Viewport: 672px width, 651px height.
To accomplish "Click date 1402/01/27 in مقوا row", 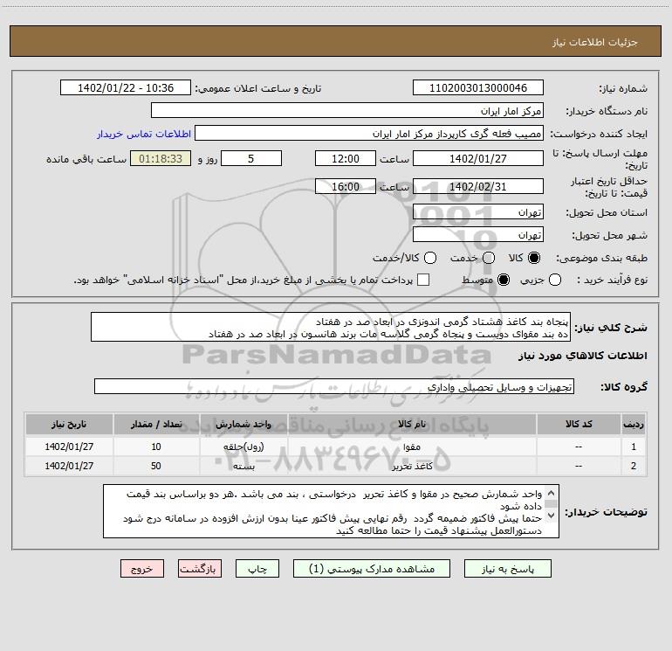I will pos(69,447).
